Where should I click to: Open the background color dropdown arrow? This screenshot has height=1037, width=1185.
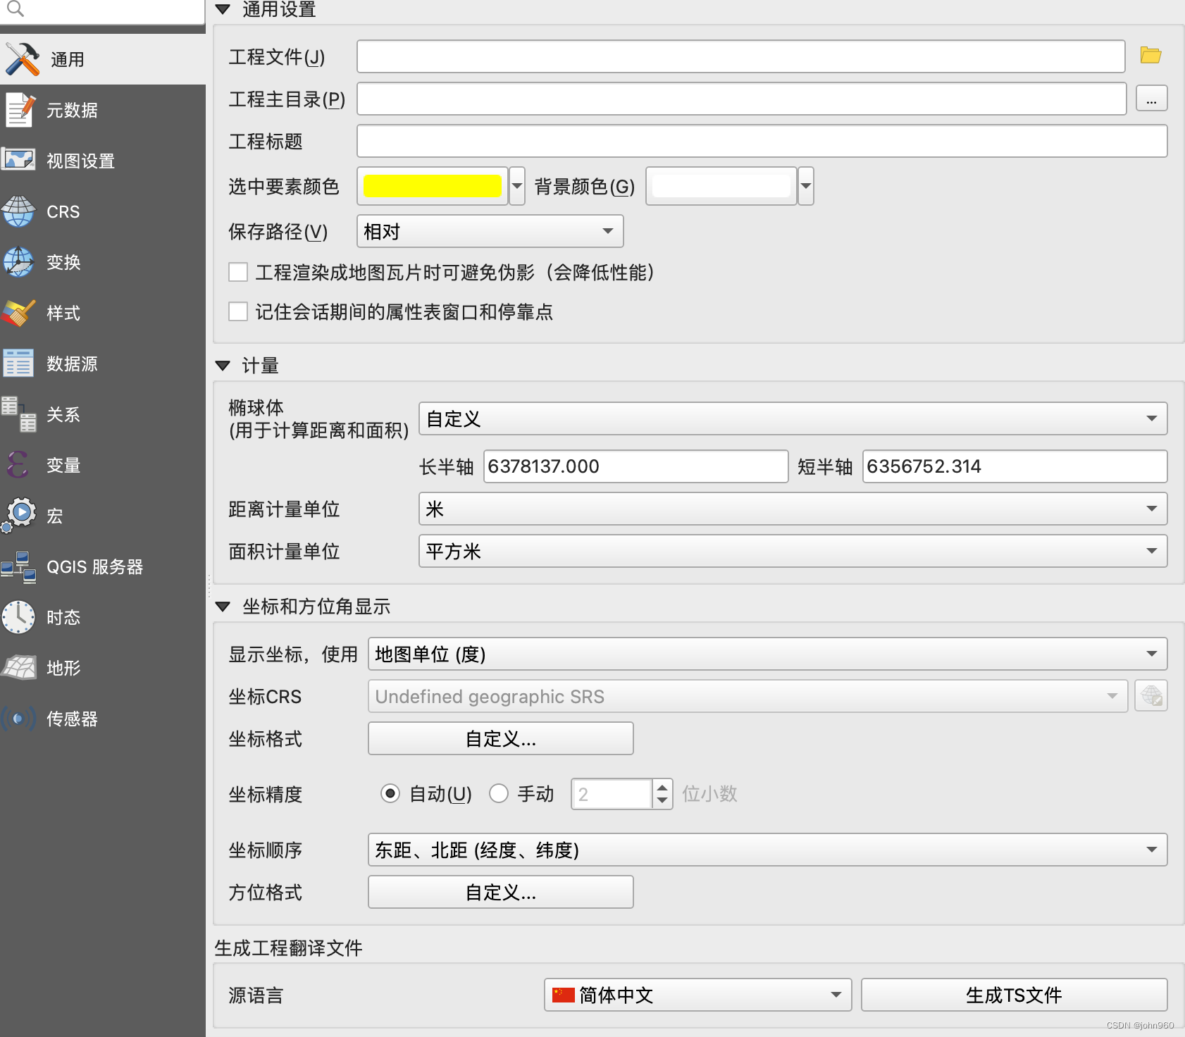click(x=806, y=186)
